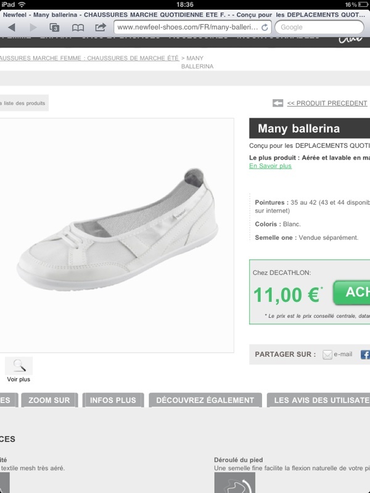The image size is (370, 493).
Task: Share product by e-mail
Action: [337, 354]
